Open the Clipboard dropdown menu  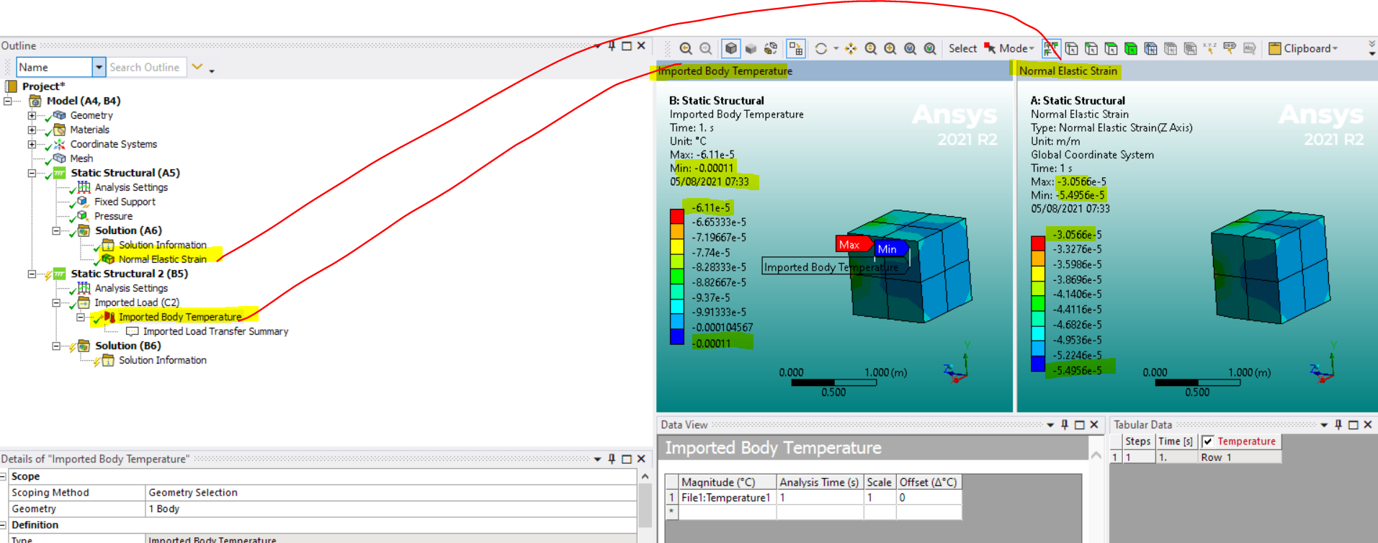tap(1303, 49)
